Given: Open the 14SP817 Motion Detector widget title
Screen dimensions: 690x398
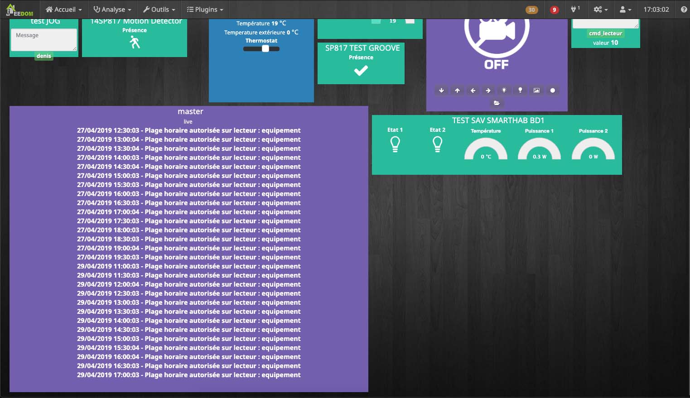Looking at the screenshot, I should click(x=136, y=21).
